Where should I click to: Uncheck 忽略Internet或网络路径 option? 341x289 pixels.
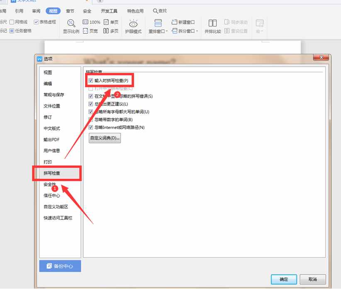[x=90, y=127]
